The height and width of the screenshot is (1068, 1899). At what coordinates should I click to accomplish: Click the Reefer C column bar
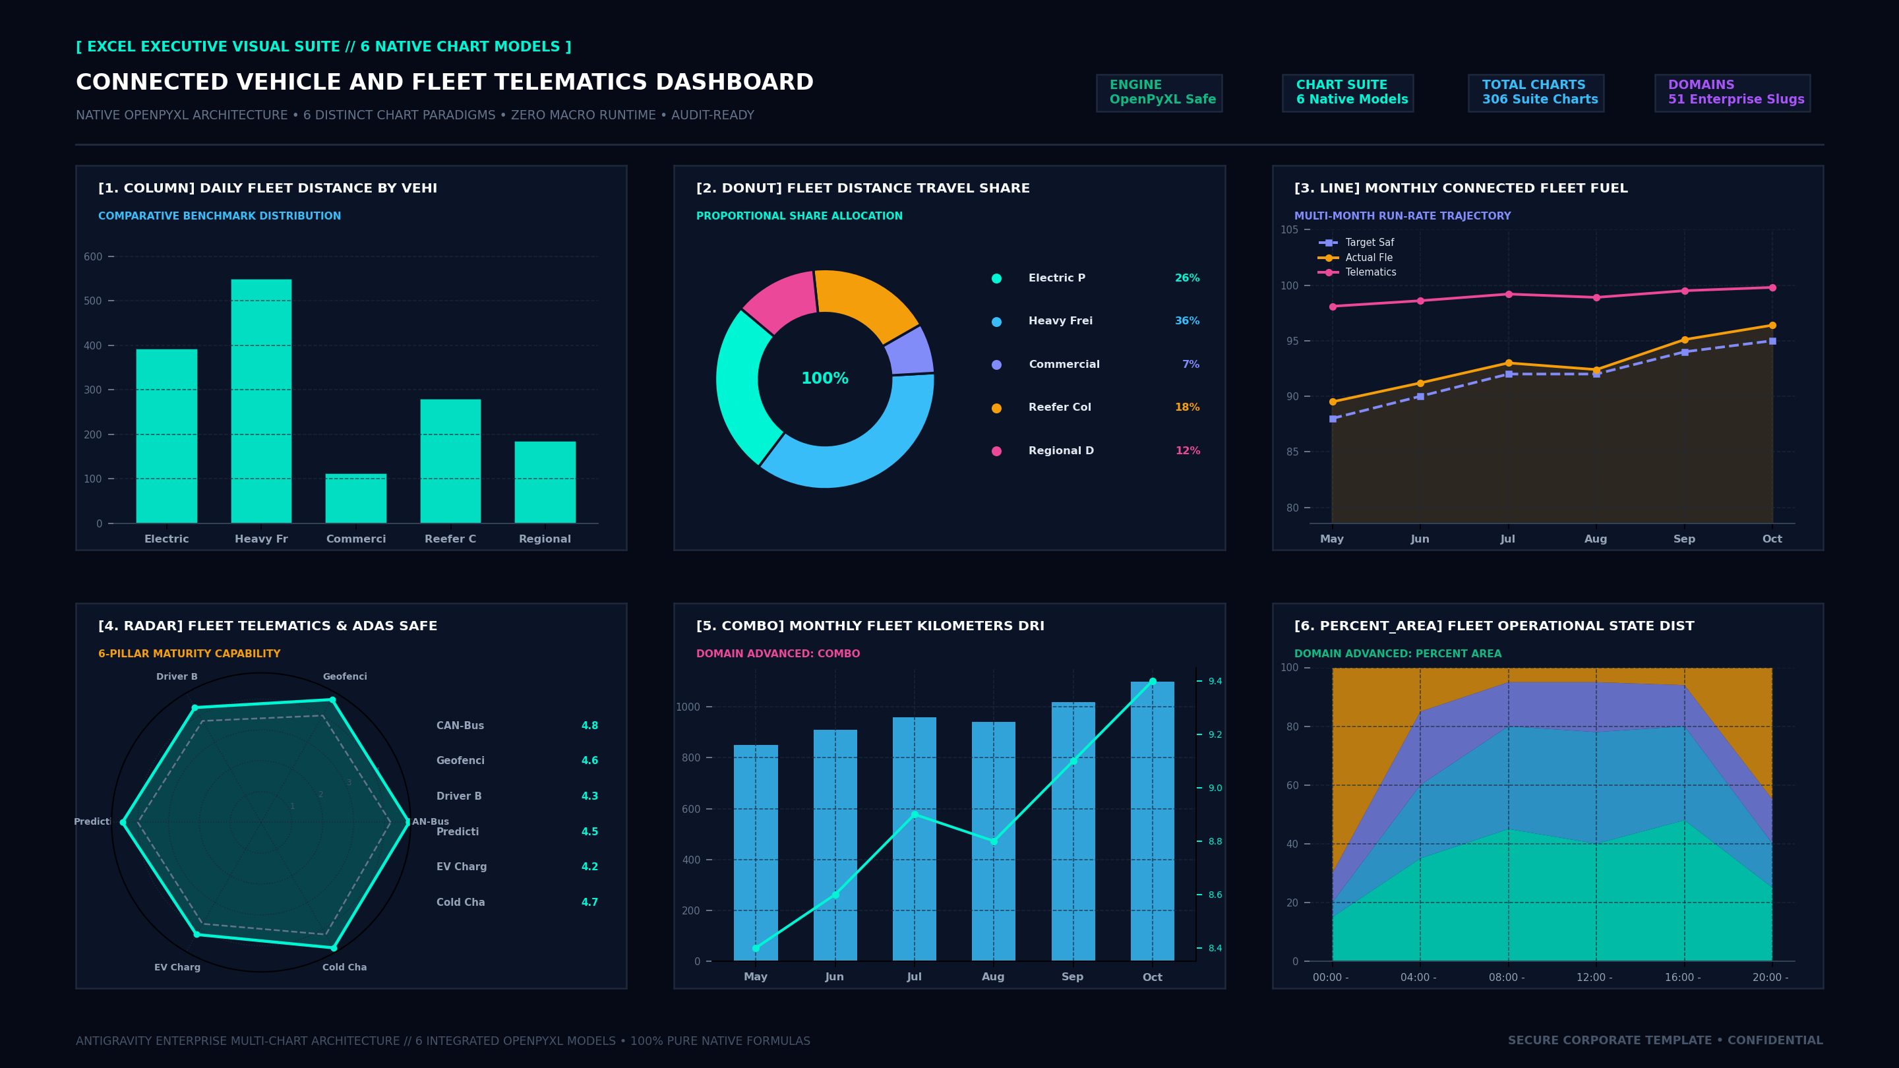point(450,461)
